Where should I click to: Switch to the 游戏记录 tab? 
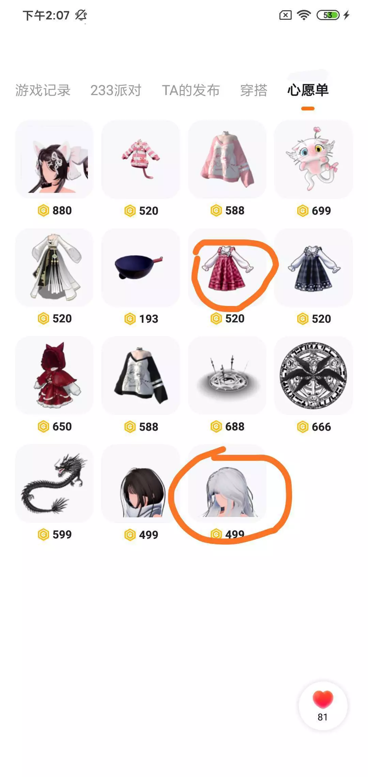[x=43, y=90]
